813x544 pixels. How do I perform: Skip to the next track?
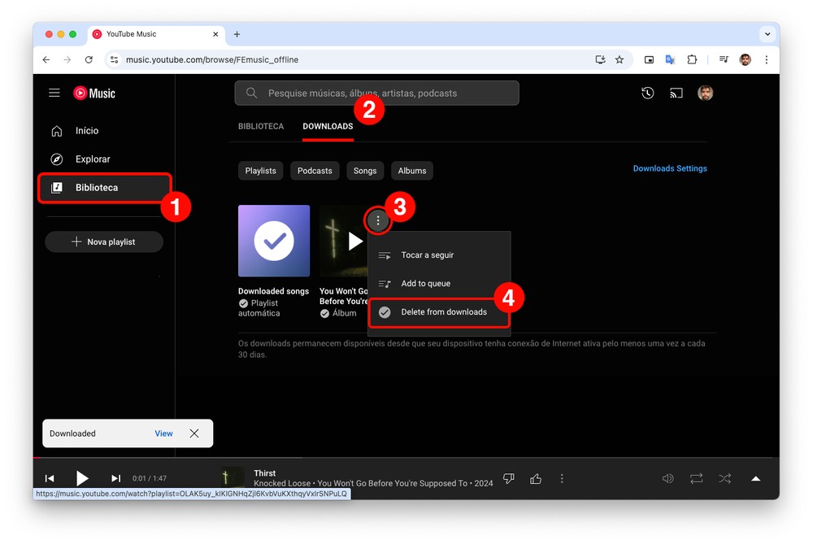pos(115,479)
